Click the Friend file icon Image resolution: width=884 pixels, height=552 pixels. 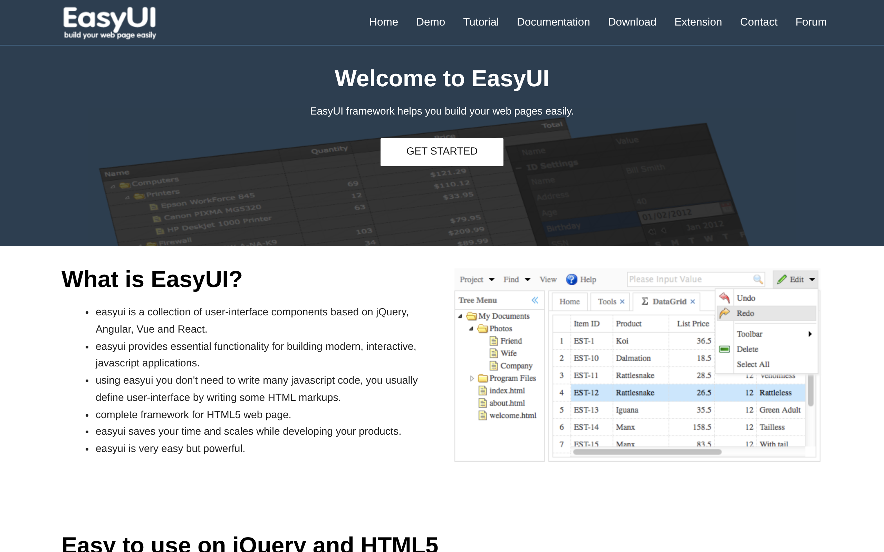pyautogui.click(x=493, y=341)
